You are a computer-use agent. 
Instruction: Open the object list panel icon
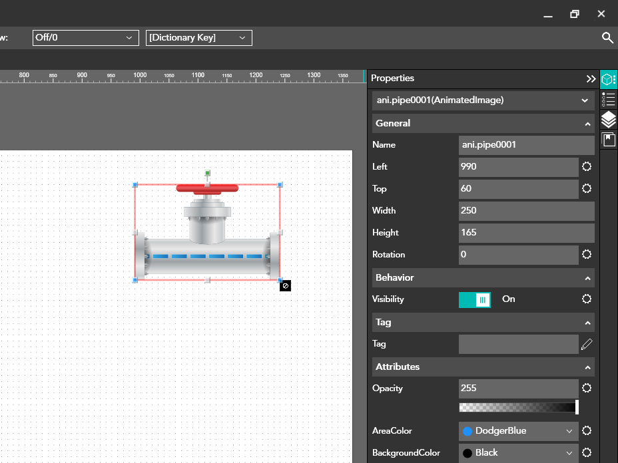point(608,100)
